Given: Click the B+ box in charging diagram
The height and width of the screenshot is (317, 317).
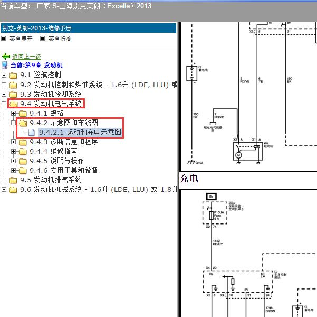Looking at the screenshot, I should (x=212, y=197).
